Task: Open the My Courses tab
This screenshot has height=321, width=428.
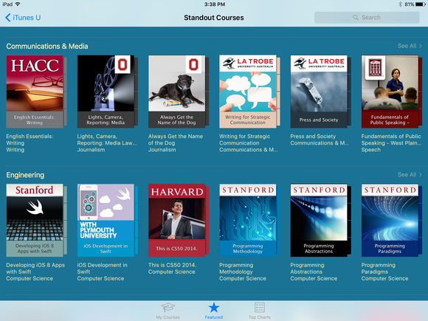Action: point(168,311)
